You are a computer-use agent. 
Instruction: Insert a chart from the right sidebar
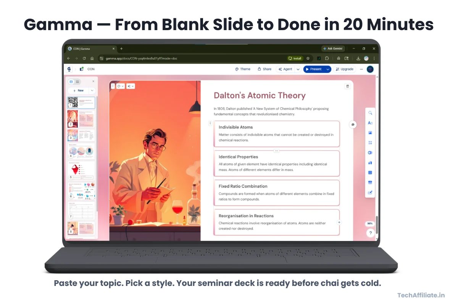pyautogui.click(x=369, y=162)
